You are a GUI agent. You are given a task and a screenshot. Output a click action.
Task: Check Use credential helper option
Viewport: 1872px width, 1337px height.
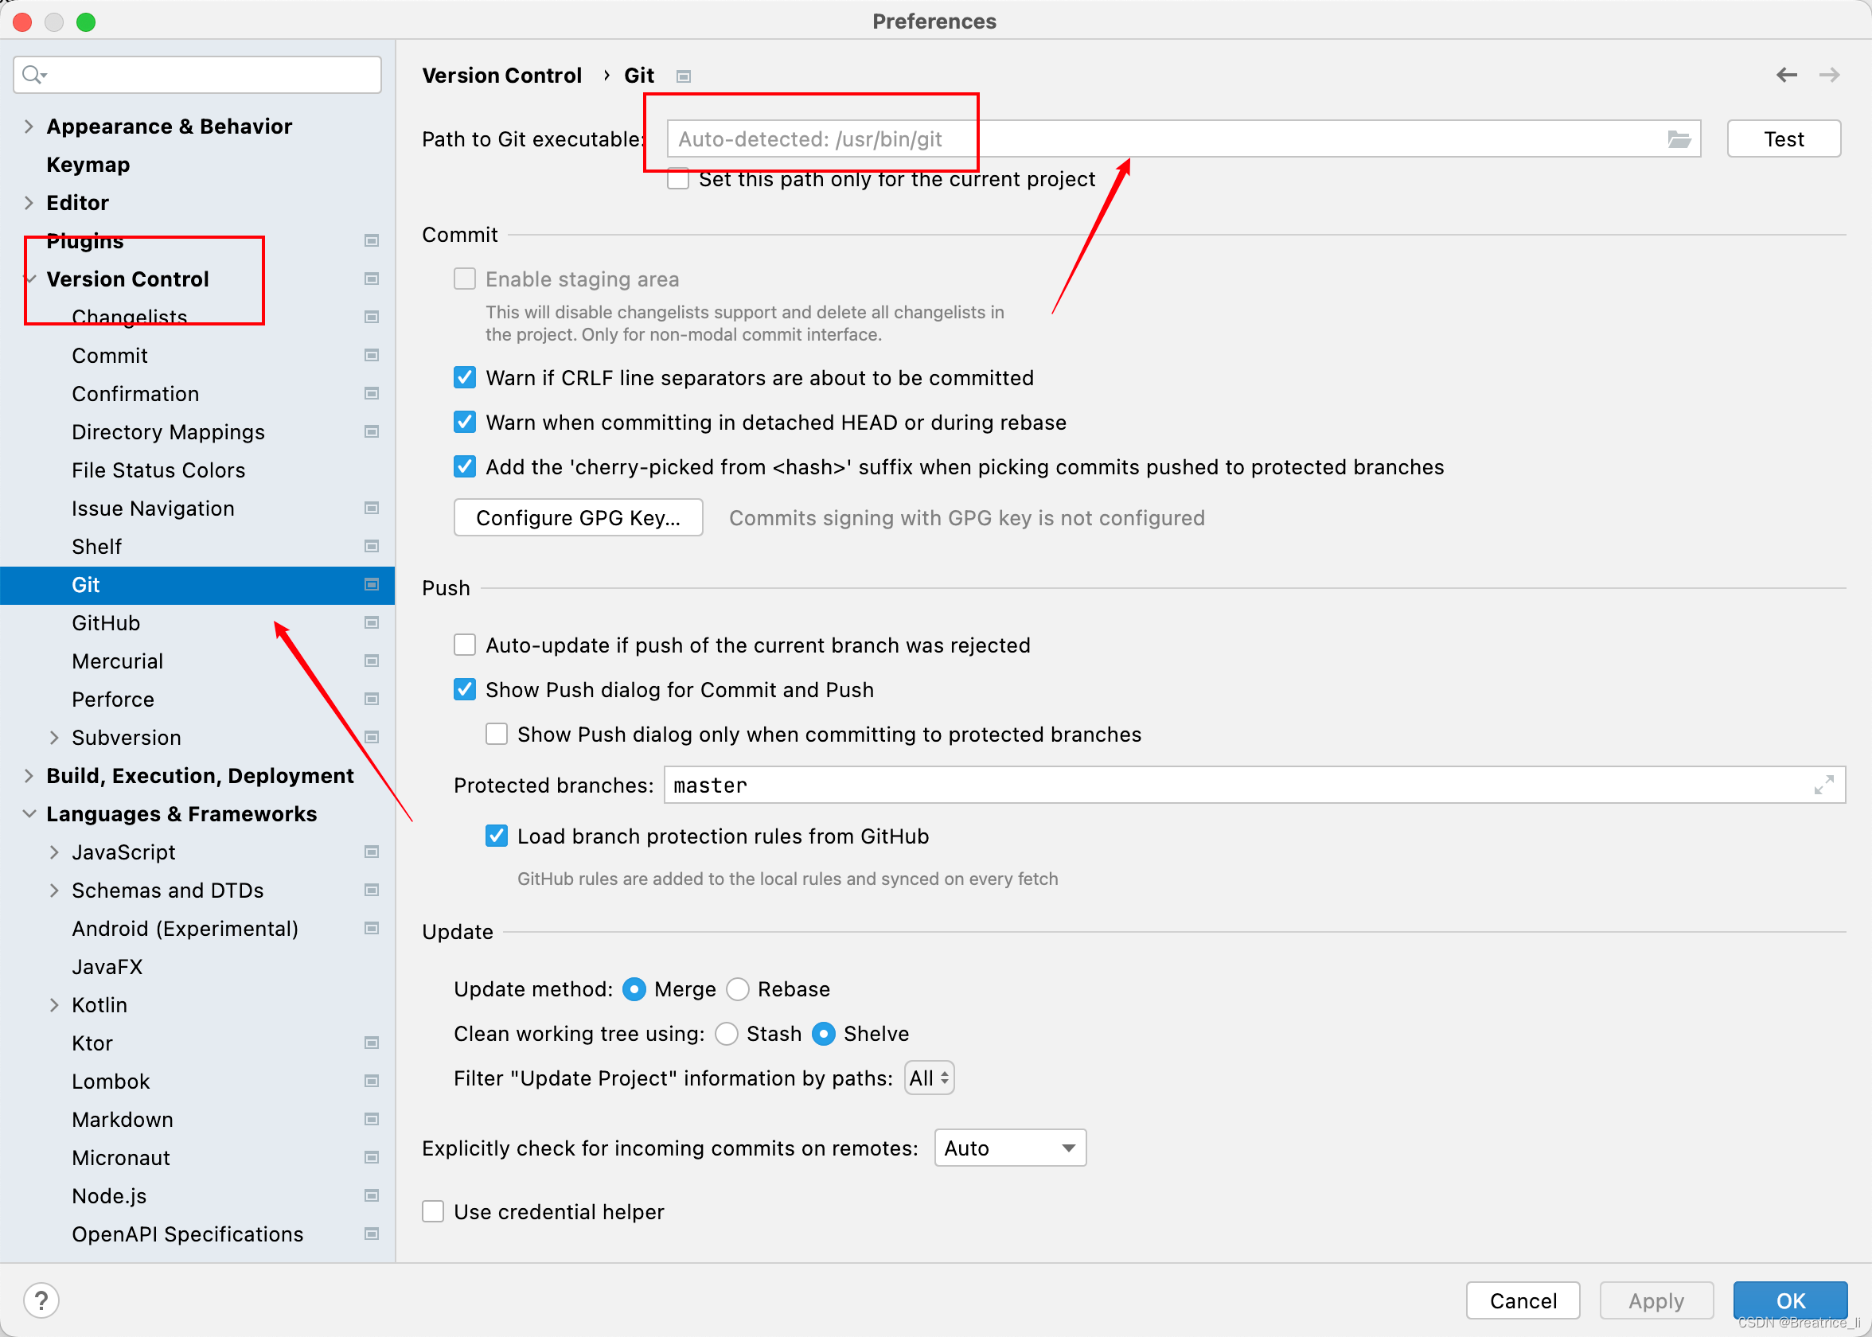pyautogui.click(x=433, y=1212)
